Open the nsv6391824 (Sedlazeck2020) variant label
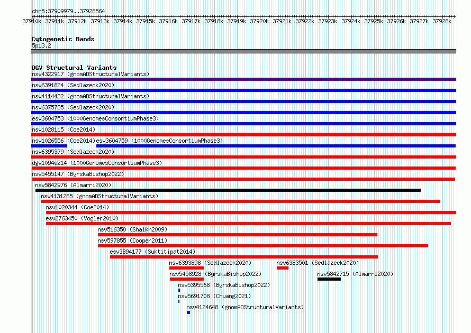This screenshot has width=471, height=333. pos(73,85)
